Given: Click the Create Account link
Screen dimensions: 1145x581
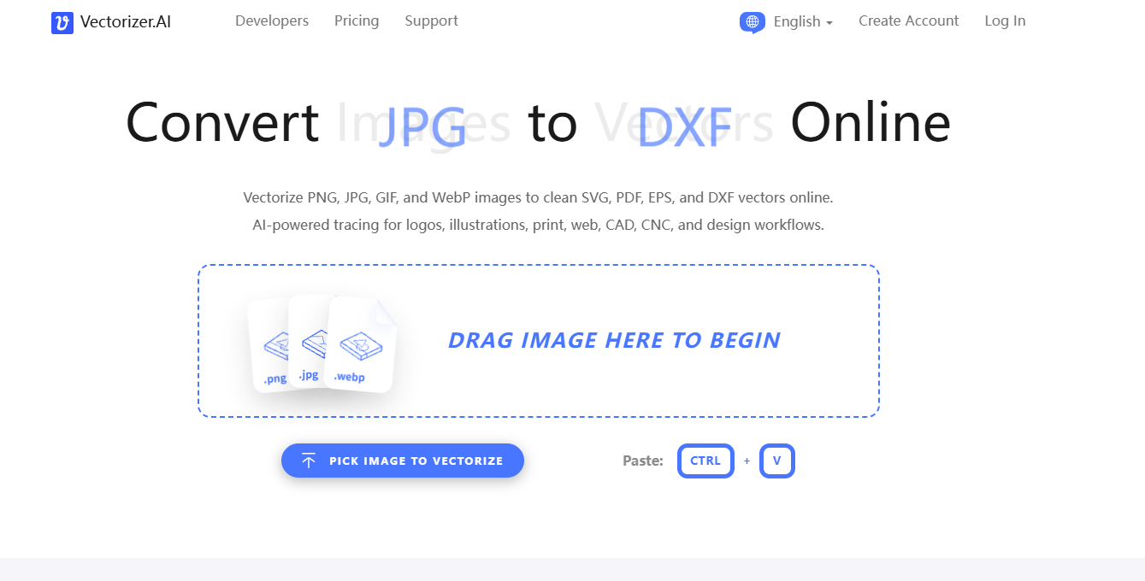Looking at the screenshot, I should (909, 21).
